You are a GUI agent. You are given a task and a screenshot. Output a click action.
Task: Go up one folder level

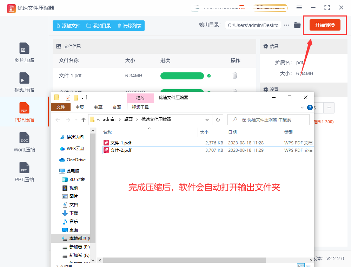(x=83, y=120)
